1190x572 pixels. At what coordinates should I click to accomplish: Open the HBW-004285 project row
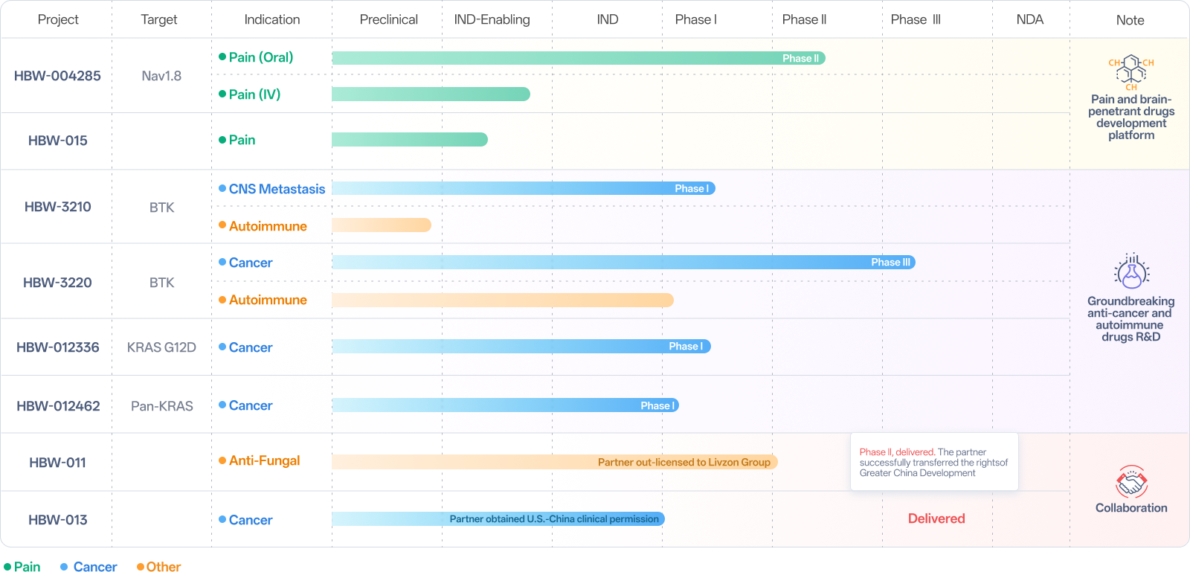(57, 76)
